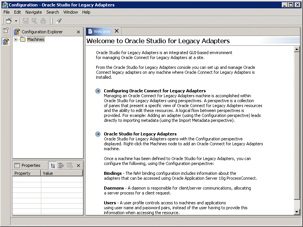
Task: Open Configuring Oracle Connect for Legacy Adapters link
Action: click(155, 91)
